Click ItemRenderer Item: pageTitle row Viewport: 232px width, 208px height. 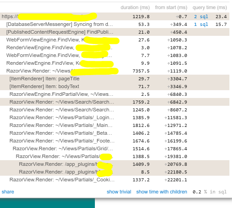pos(115,79)
